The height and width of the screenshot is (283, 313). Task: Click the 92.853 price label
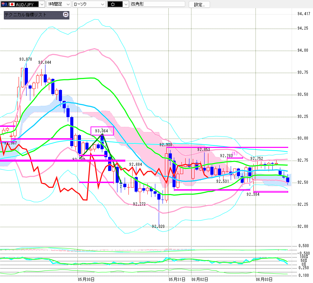pos(204,150)
